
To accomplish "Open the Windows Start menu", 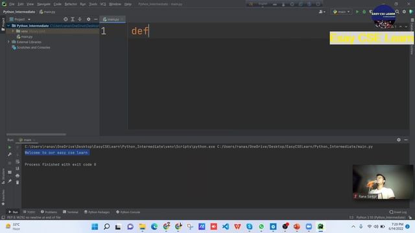I will coord(95,227).
